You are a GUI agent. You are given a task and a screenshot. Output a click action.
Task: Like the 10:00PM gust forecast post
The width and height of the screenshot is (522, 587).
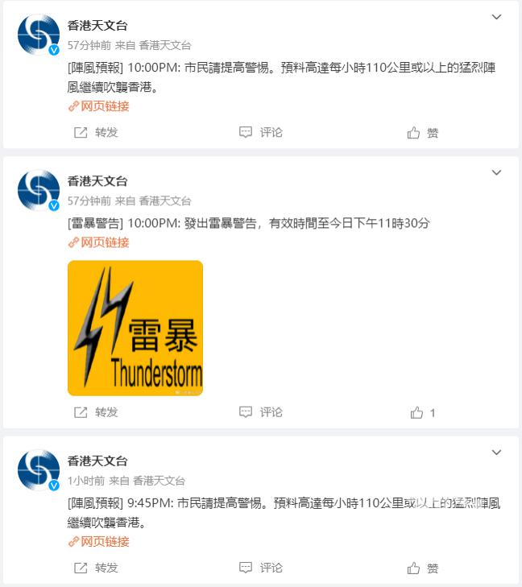click(423, 133)
